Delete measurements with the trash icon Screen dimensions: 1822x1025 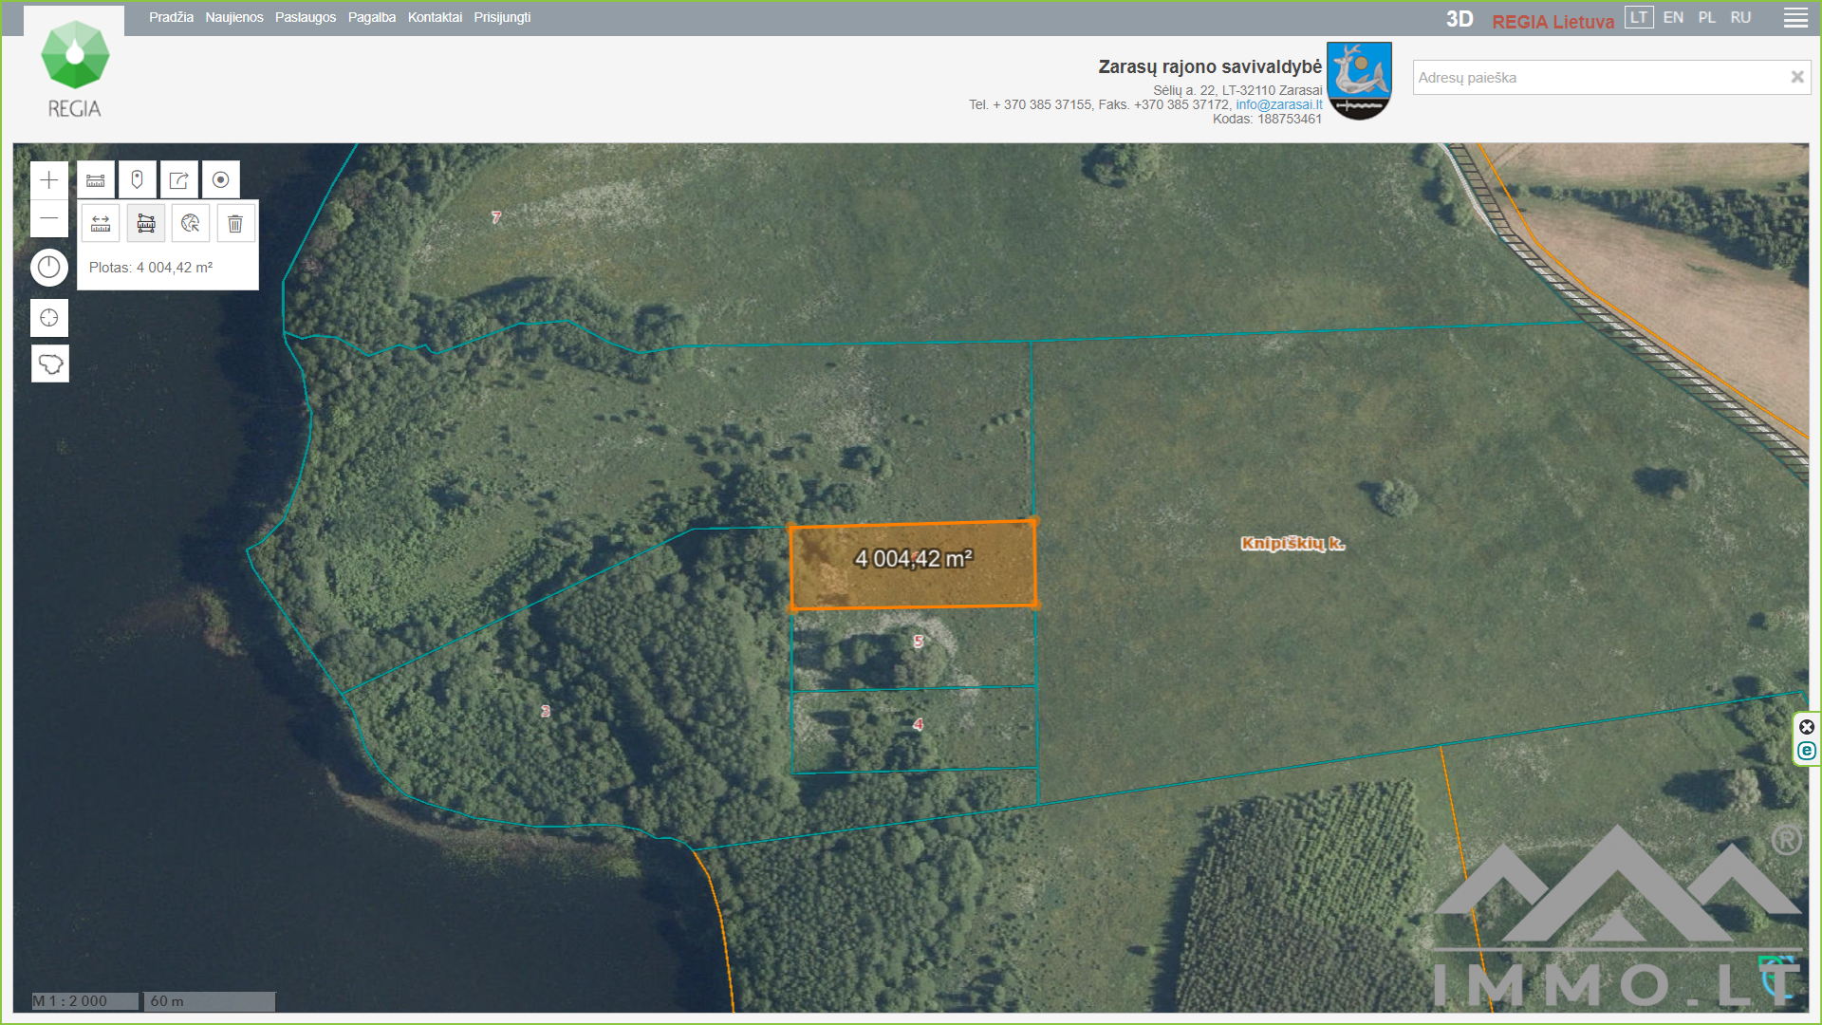click(235, 223)
